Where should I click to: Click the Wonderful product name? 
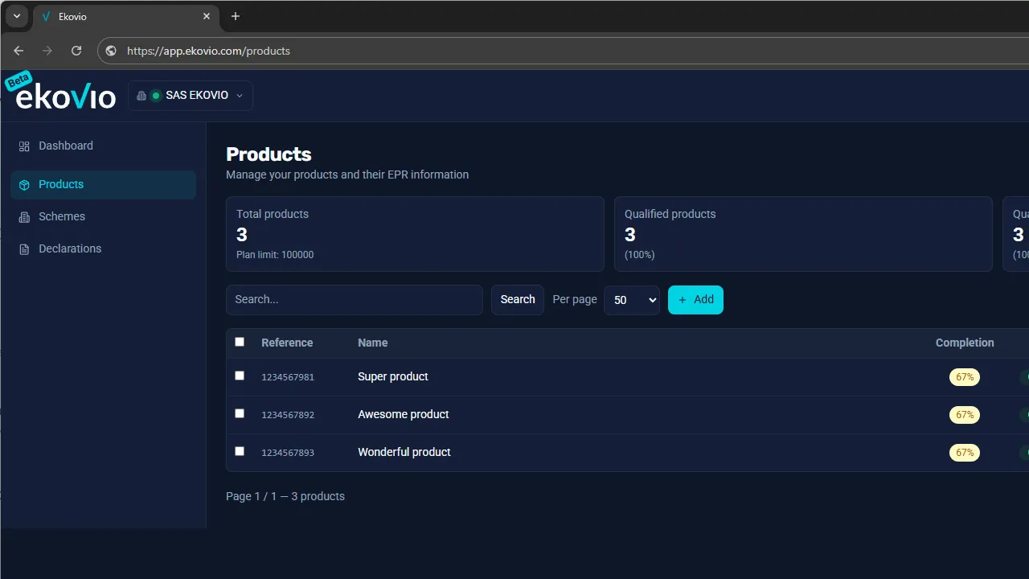(x=404, y=452)
